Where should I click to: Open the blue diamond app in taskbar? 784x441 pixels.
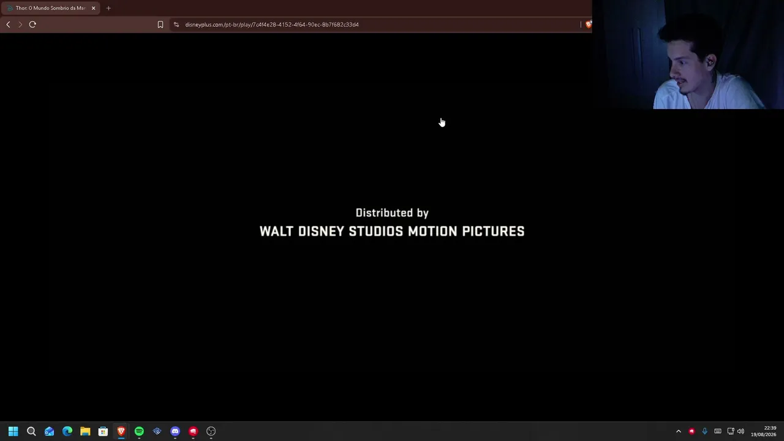point(157,431)
